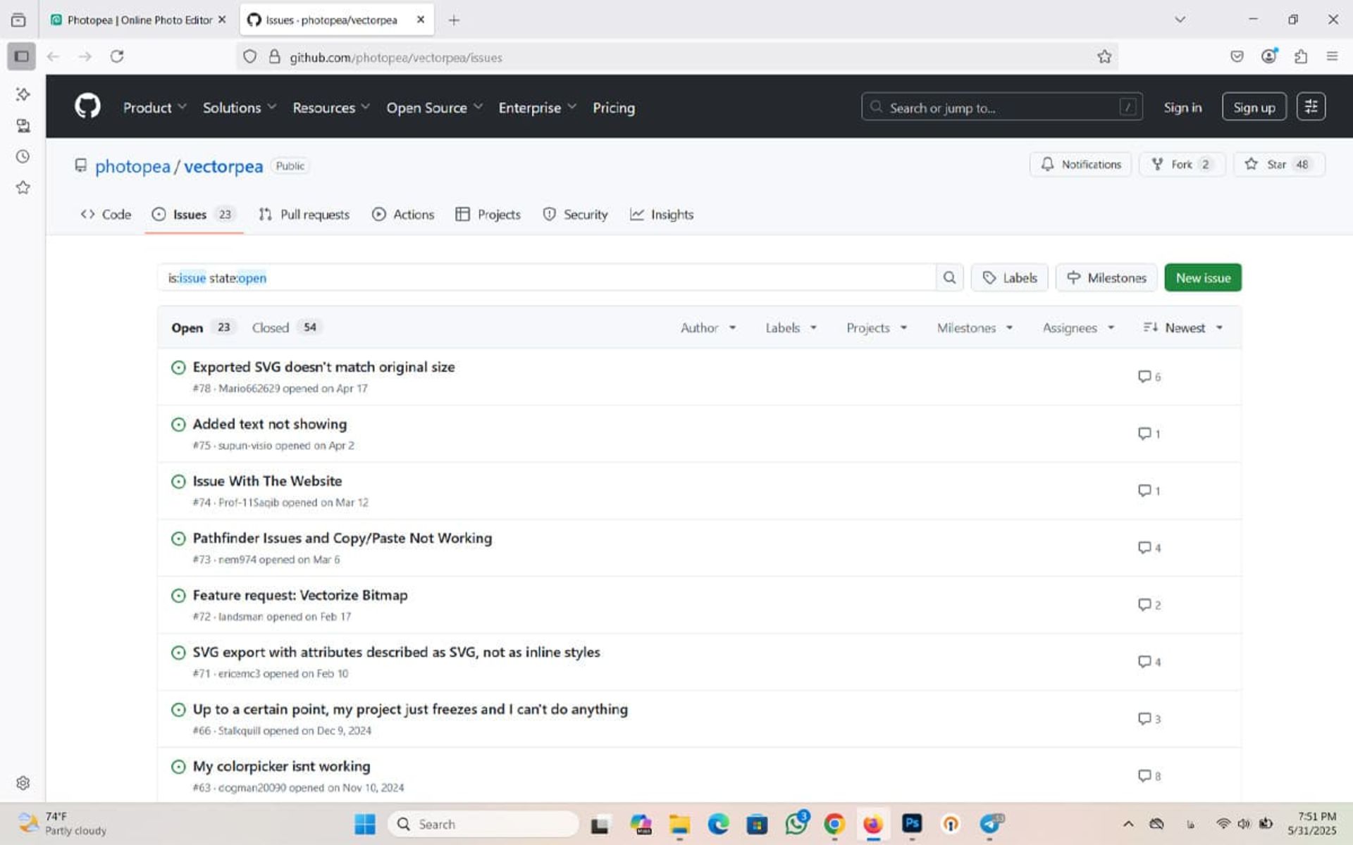Screen dimensions: 1353x845
Task: Click the Notifications button
Action: [x=1080, y=164]
